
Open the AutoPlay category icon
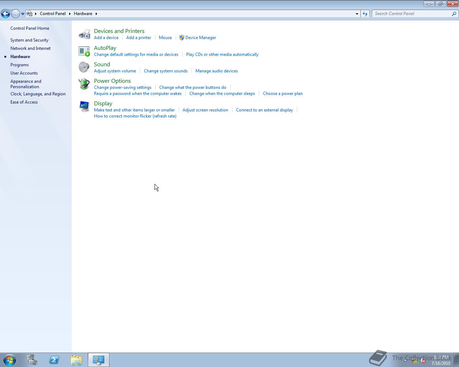click(x=84, y=51)
